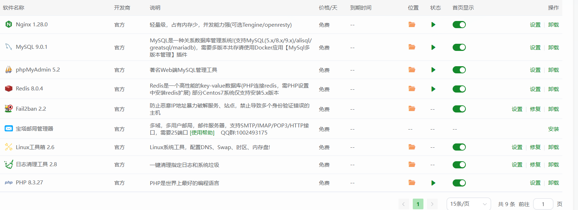
Task: Uninstall Linux工具箱 via 卸载
Action: click(553, 147)
